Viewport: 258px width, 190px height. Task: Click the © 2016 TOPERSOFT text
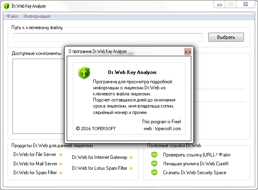click(96, 129)
